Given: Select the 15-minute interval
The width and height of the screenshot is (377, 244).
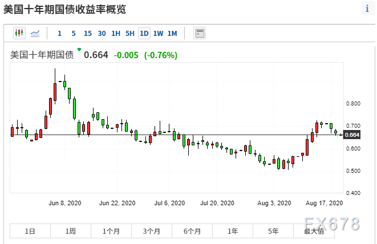Looking at the screenshot, I should [88, 34].
